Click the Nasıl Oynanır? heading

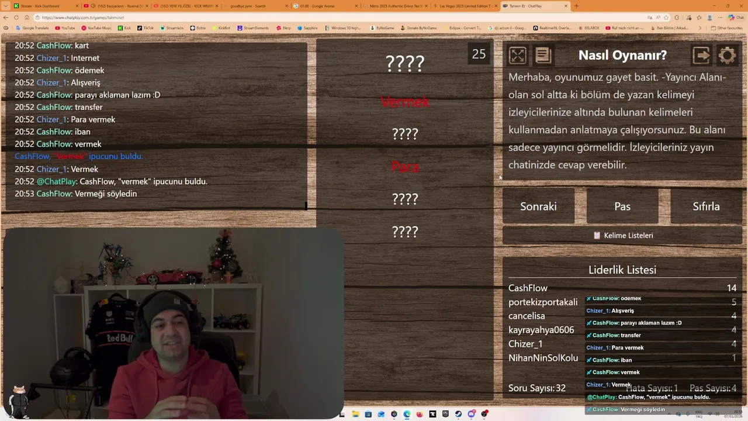(x=622, y=55)
